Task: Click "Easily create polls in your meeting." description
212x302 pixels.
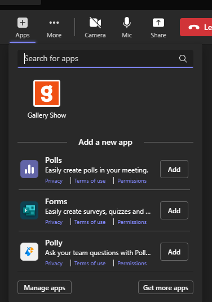Action: (96, 170)
